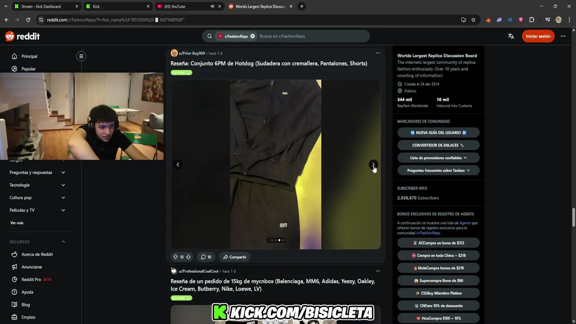576x324 pixels.
Task: Upvote the 6PM Hotdog post
Action: [x=175, y=257]
